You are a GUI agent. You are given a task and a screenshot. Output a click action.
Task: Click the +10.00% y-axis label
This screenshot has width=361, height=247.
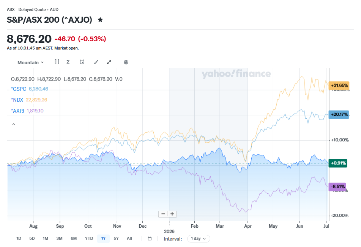click(x=340, y=140)
